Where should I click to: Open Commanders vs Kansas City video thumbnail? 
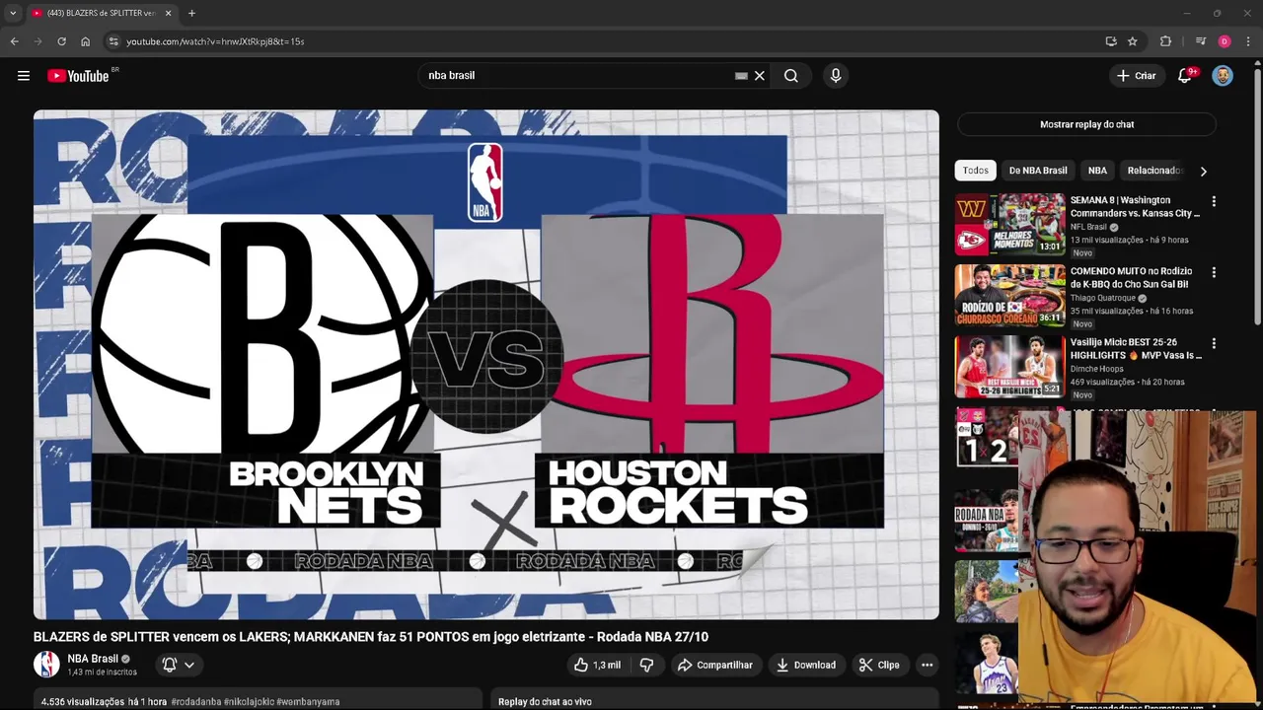(1009, 225)
